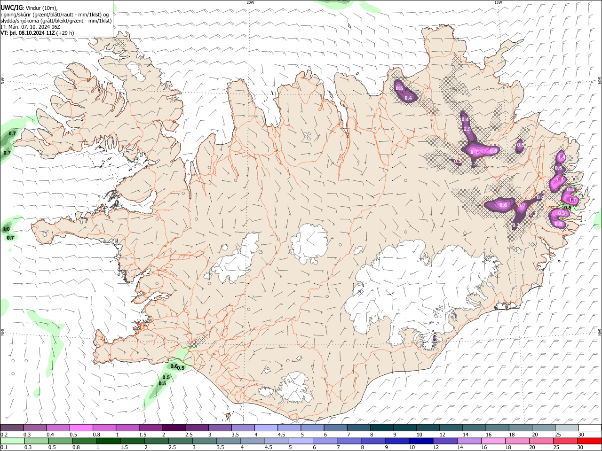602x451 pixels.
Task: Click the dark teal swatch labelled 9 in upper row
Action: [x=404, y=428]
